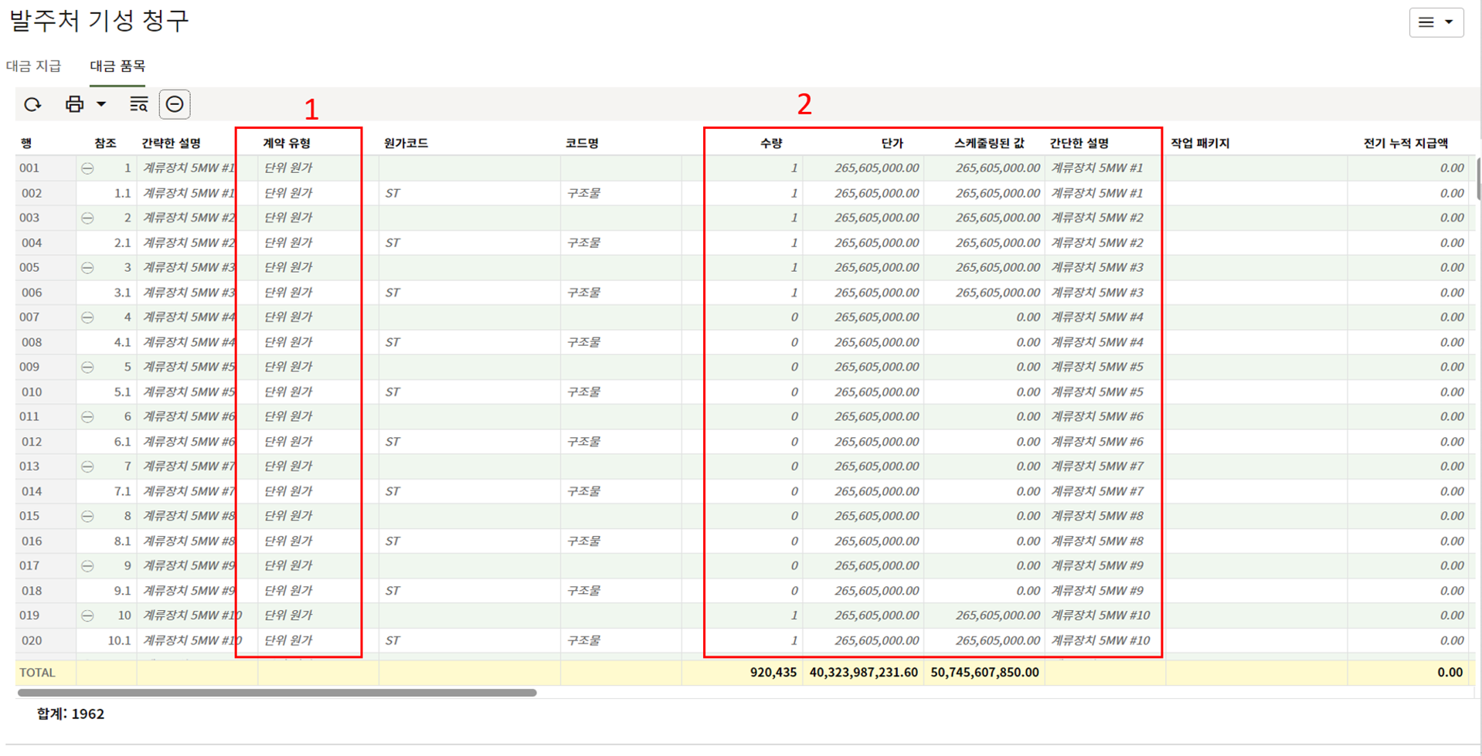Click the refresh icon in the toolbar

click(x=32, y=104)
